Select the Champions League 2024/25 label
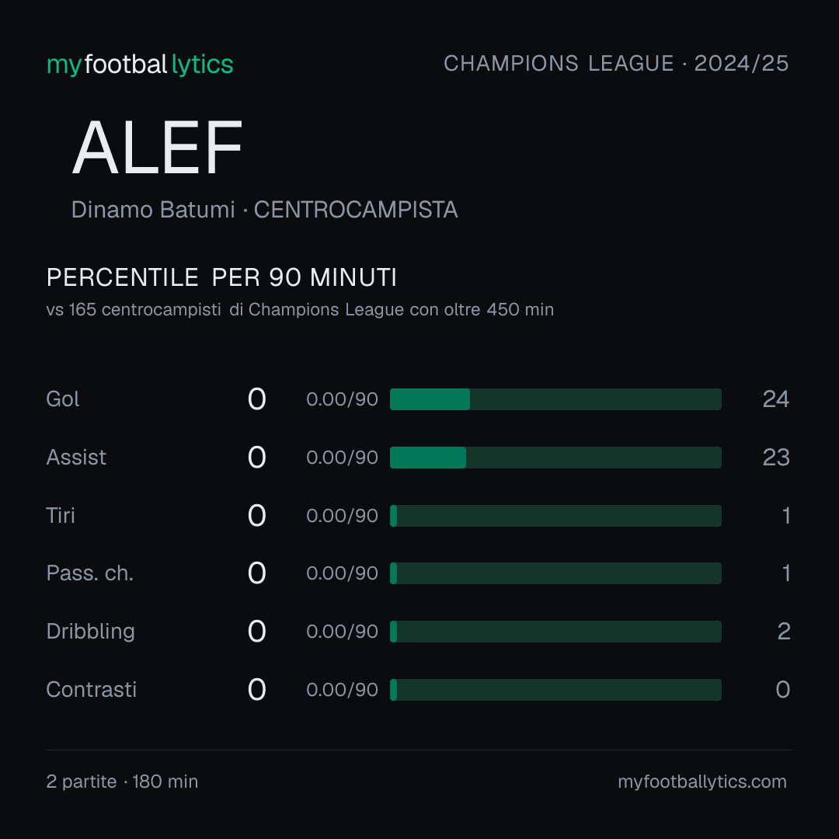 pos(616,64)
